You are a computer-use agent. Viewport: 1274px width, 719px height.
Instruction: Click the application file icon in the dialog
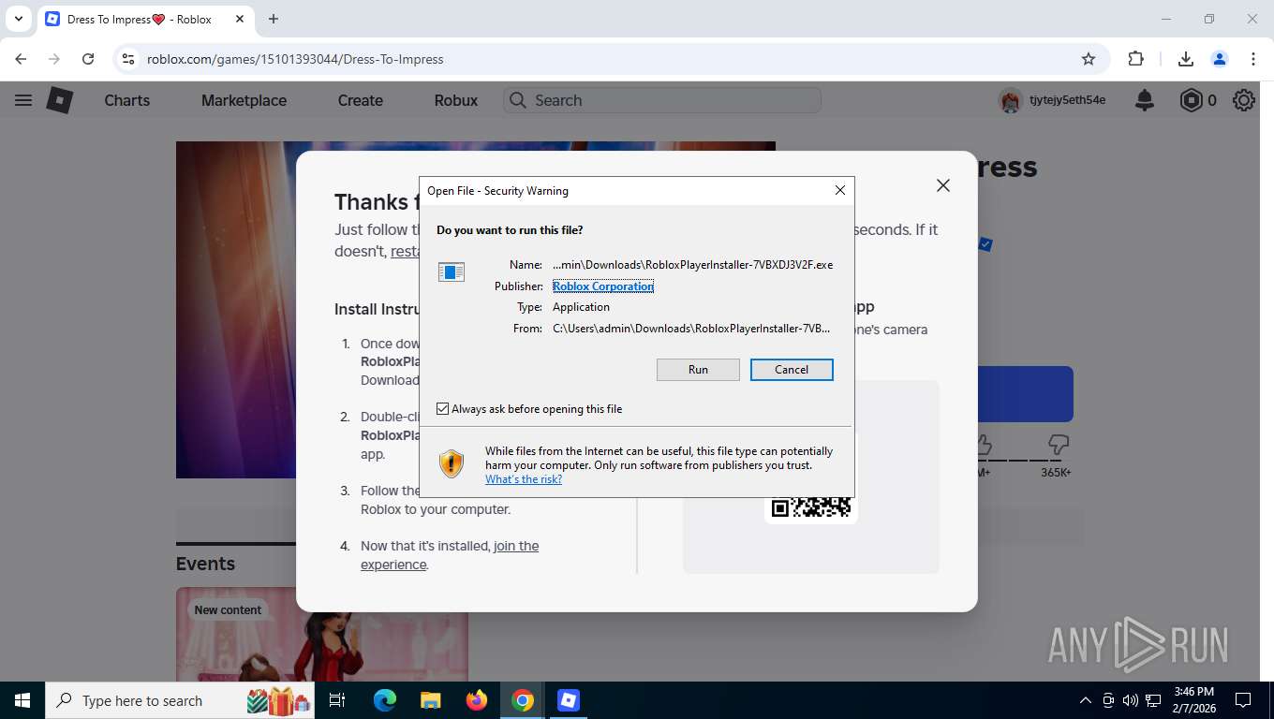(x=452, y=271)
